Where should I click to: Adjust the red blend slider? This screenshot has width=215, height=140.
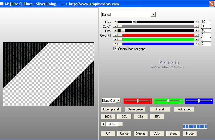138,101
